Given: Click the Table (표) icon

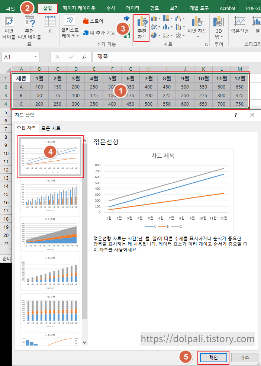Looking at the screenshot, I should [50, 25].
